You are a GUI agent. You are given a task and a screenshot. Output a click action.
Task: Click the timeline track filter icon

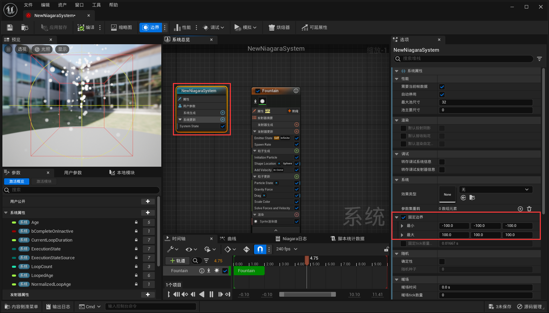pyautogui.click(x=206, y=261)
